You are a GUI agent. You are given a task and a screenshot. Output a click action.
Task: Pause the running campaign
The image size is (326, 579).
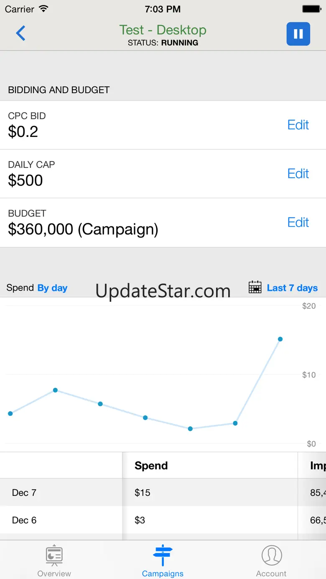[298, 34]
